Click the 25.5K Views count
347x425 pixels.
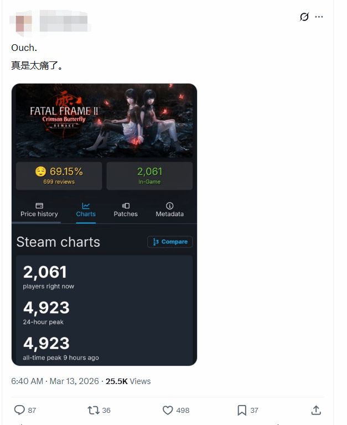pos(128,381)
